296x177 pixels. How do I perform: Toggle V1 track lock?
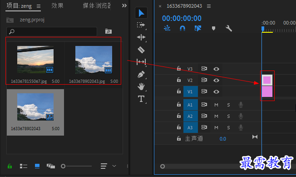click(179, 91)
